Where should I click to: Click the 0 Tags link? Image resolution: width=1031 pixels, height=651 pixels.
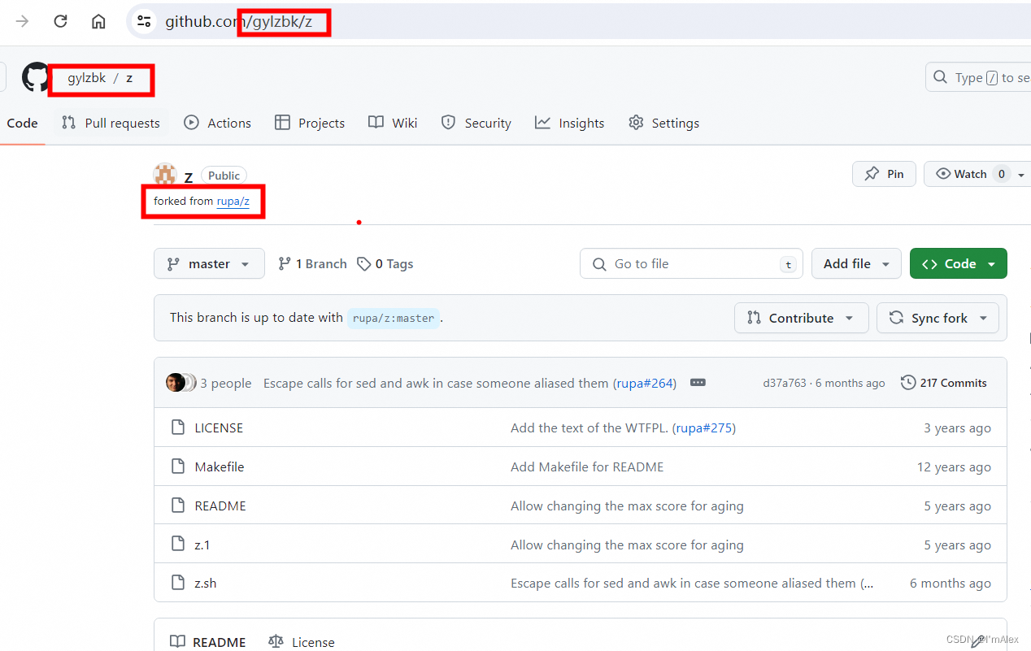385,264
